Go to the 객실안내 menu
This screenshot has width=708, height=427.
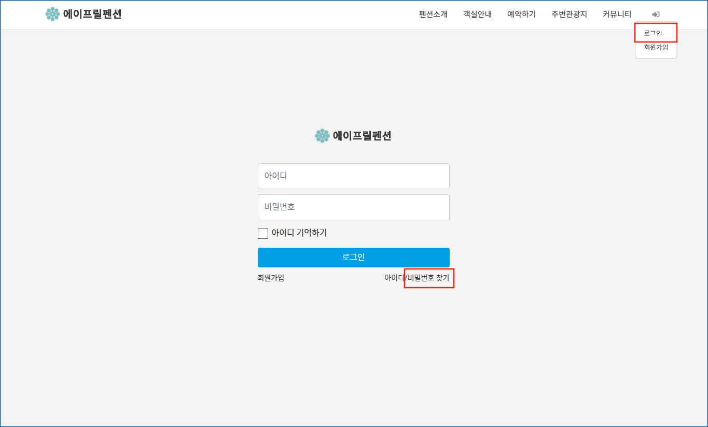click(x=477, y=15)
